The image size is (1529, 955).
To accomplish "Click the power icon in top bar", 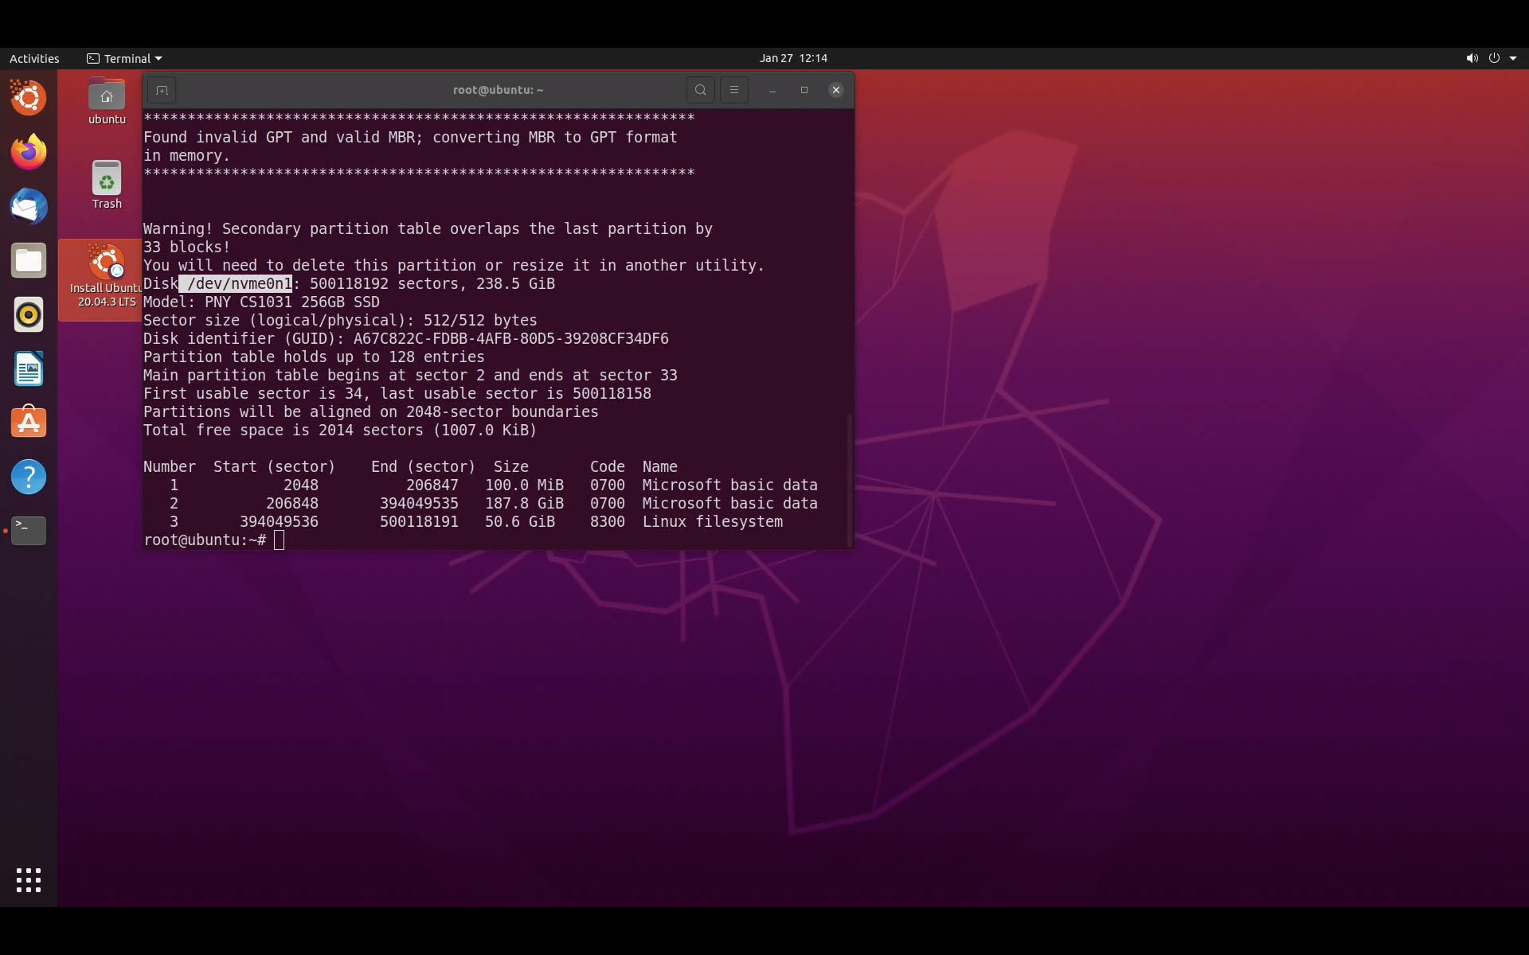I will tap(1494, 58).
